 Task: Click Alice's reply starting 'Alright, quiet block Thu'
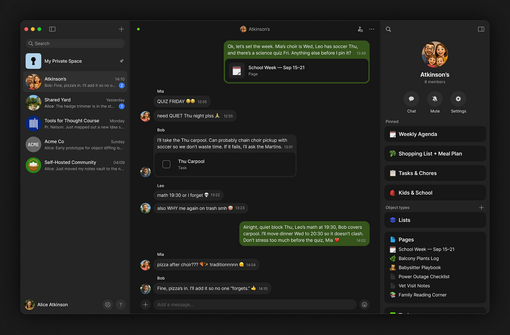click(x=304, y=233)
